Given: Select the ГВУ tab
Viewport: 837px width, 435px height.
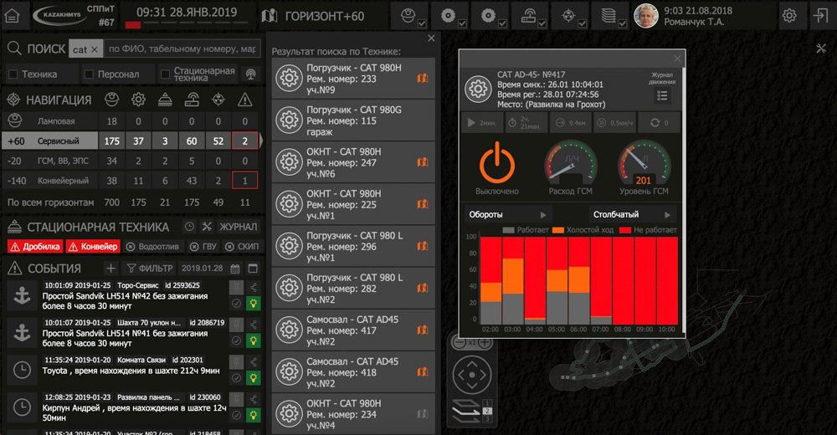Looking at the screenshot, I should click(x=203, y=247).
